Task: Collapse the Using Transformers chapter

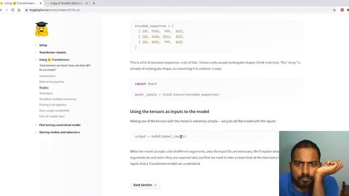Action: (54, 60)
